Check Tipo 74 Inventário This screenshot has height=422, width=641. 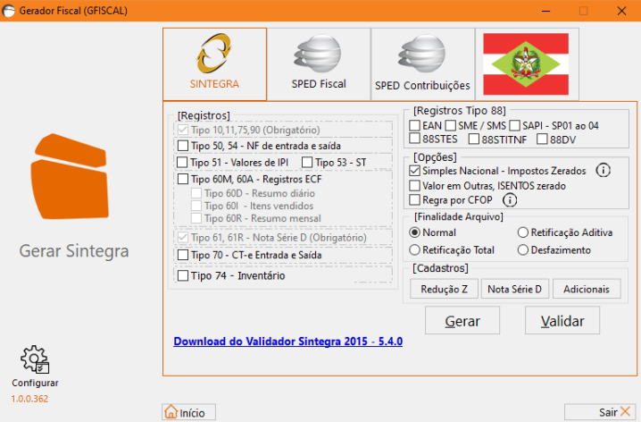(x=183, y=275)
